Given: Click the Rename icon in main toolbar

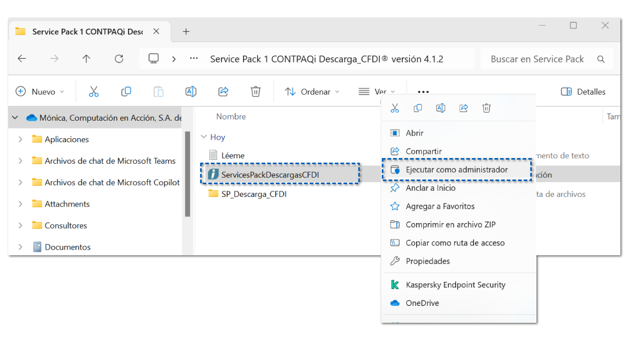Looking at the screenshot, I should (190, 92).
